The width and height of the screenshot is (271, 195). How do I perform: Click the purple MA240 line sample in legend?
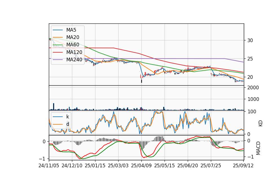pyautogui.click(x=58, y=60)
